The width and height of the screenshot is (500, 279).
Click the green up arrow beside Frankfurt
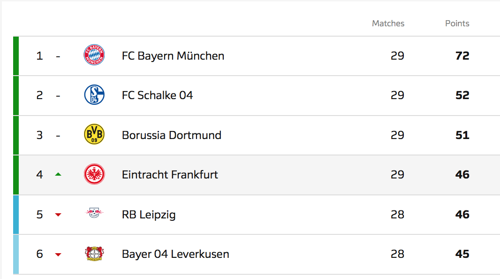[58, 174]
